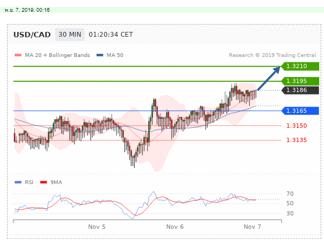Image resolution: width=324 pixels, height=241 pixels.
Task: Click the 1.3135 red support value
Action: (x=296, y=140)
